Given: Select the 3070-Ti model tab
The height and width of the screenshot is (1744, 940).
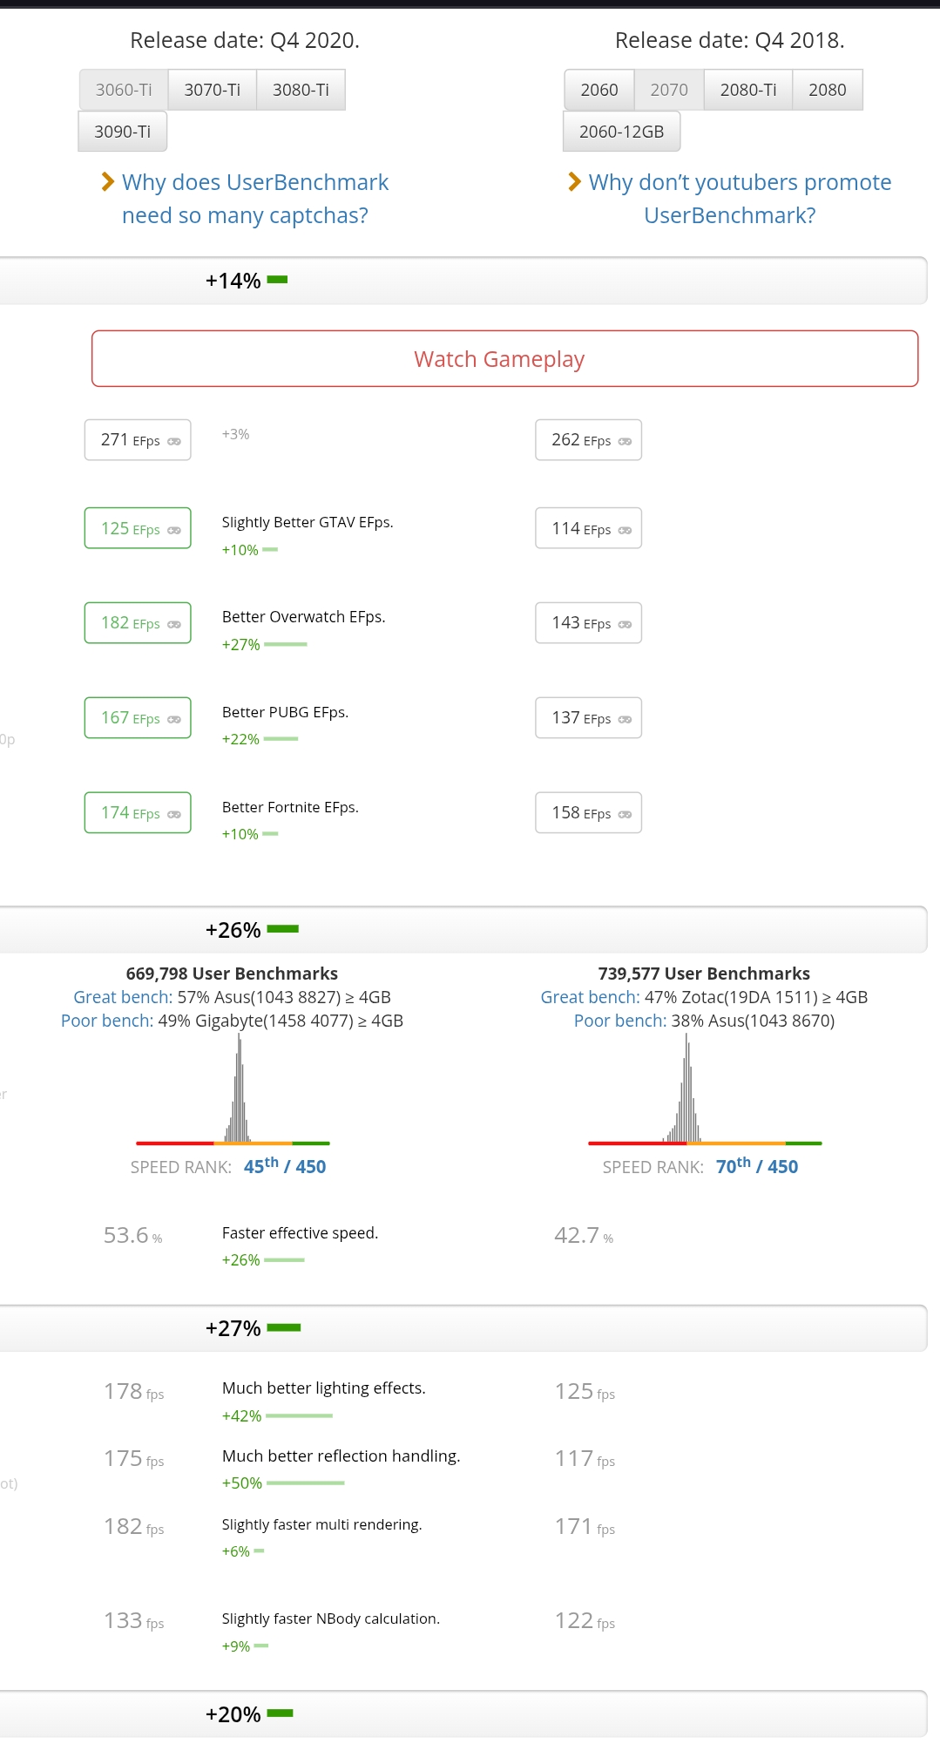Looking at the screenshot, I should pyautogui.click(x=212, y=90).
